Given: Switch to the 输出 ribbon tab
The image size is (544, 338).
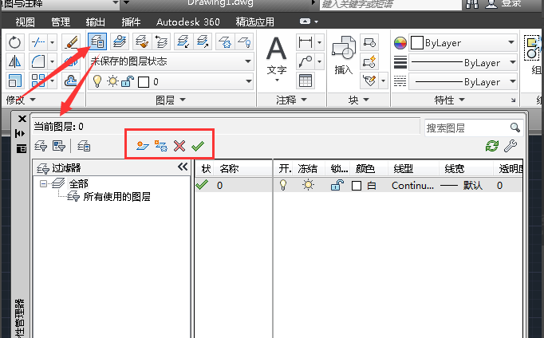Looking at the screenshot, I should click(x=96, y=22).
